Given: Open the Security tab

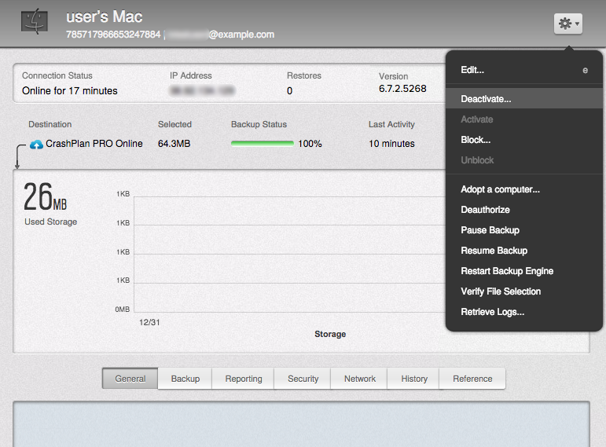Looking at the screenshot, I should click(x=303, y=379).
